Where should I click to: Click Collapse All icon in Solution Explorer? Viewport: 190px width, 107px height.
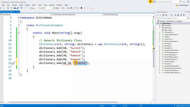(x=181, y=15)
